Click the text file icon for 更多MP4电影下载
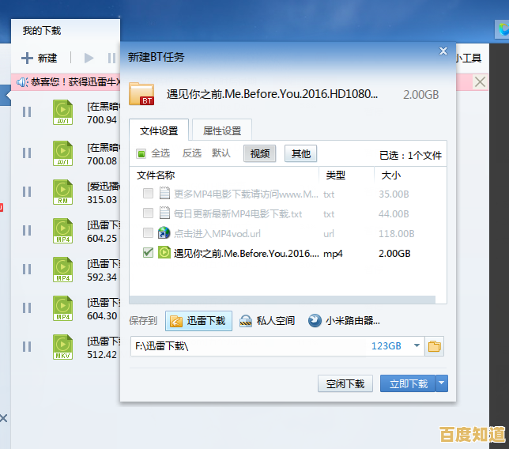The width and height of the screenshot is (509, 449). tap(164, 193)
